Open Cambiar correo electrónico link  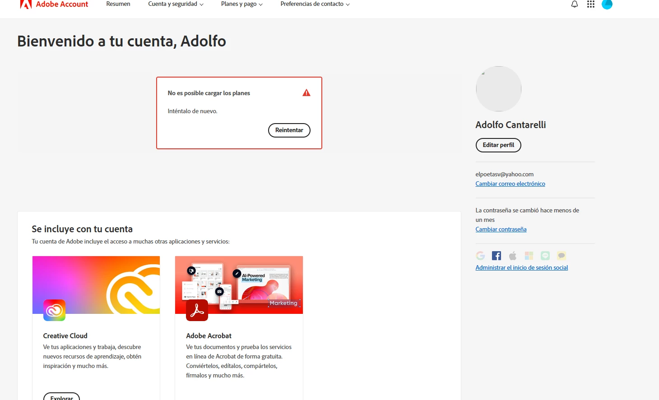pyautogui.click(x=510, y=184)
